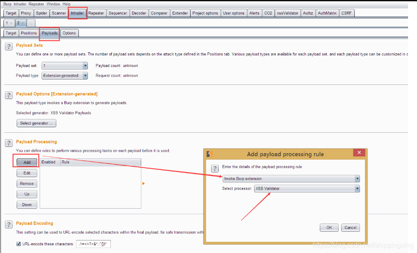Switch to the top-level Target tab
This screenshot has height=253, width=417.
(x=11, y=13)
